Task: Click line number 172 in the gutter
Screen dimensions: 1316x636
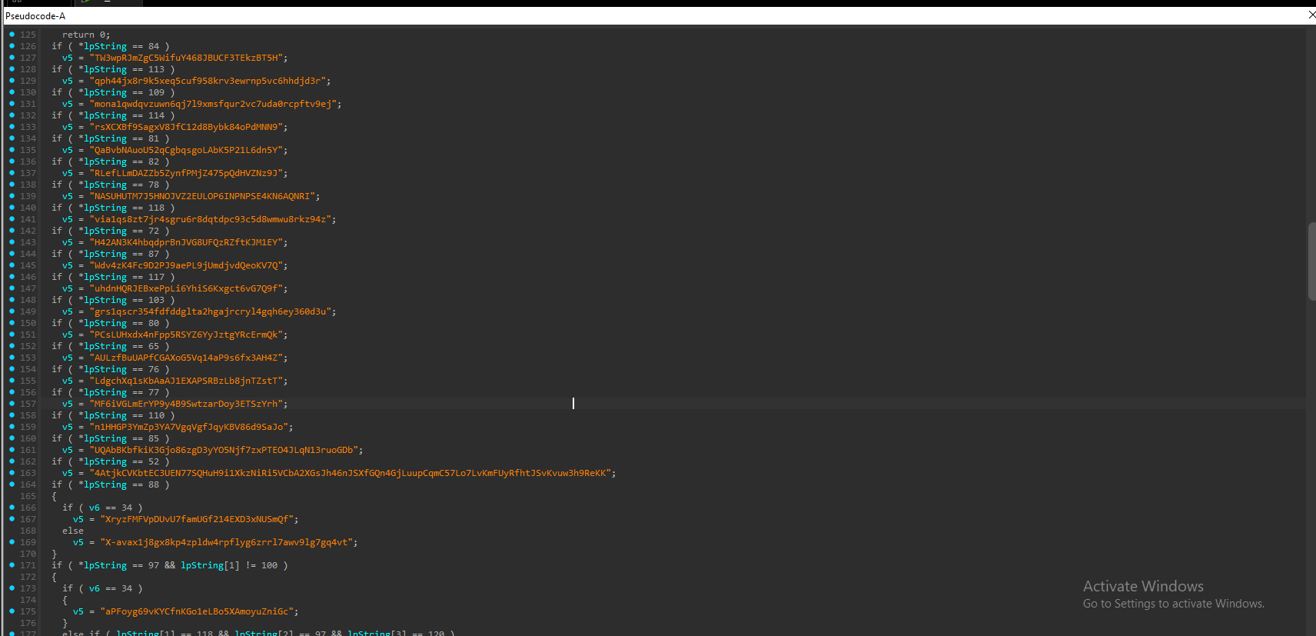Action: [28, 577]
